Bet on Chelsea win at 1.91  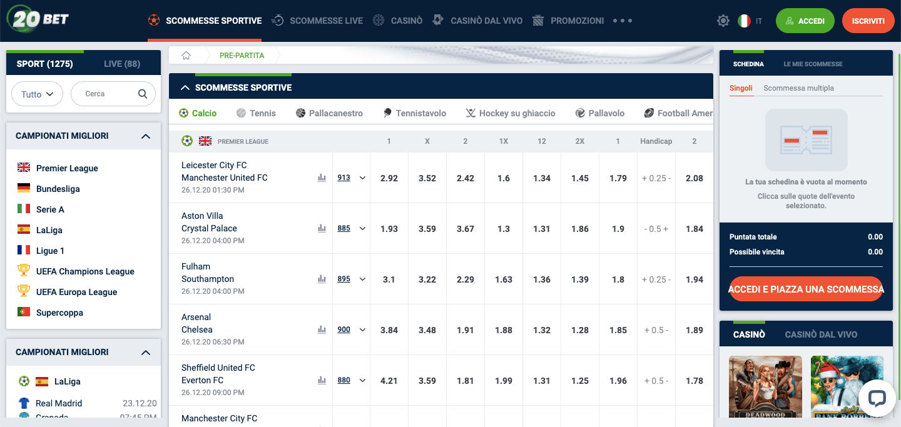tap(466, 330)
